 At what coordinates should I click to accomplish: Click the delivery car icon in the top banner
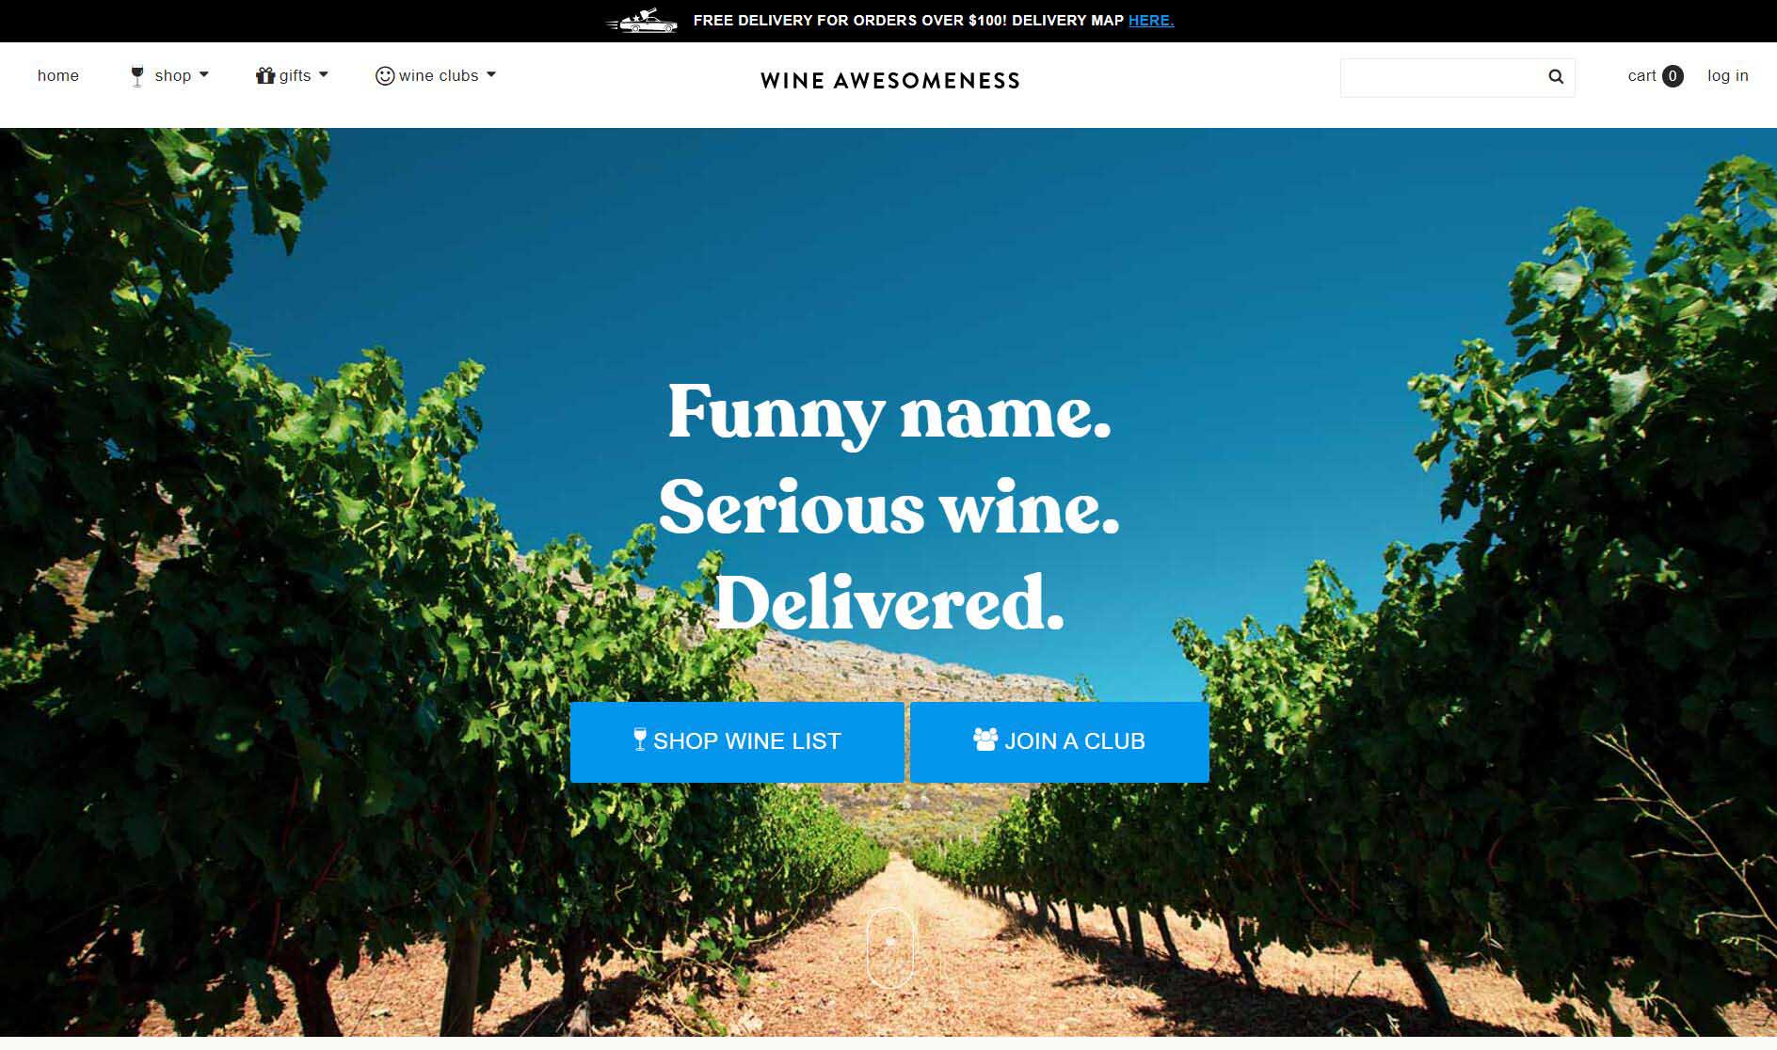(642, 21)
